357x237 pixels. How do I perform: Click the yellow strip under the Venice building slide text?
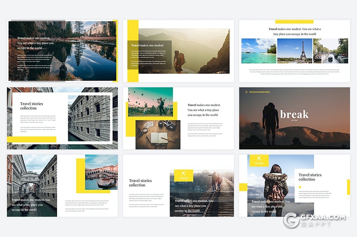click(32, 140)
